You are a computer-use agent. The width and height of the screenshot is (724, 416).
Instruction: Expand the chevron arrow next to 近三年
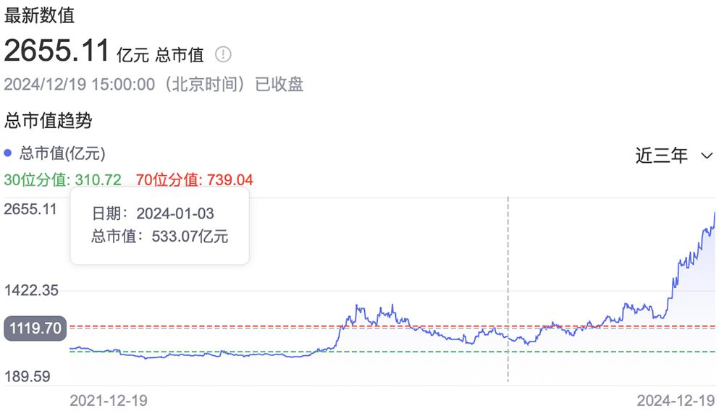pos(707,156)
